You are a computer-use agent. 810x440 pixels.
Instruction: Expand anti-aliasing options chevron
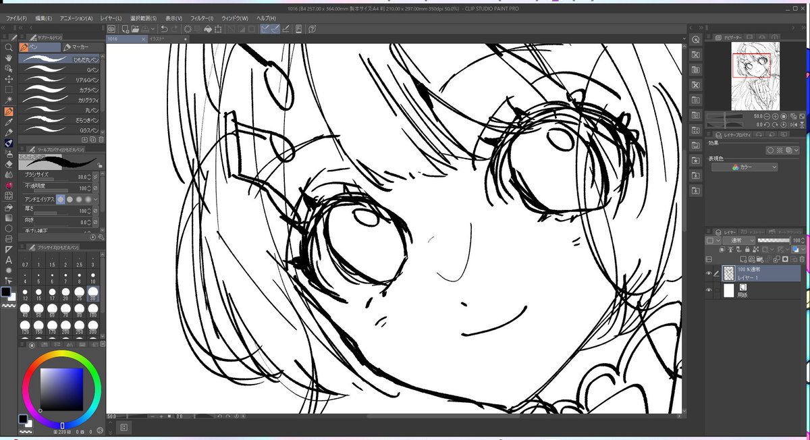(x=95, y=200)
